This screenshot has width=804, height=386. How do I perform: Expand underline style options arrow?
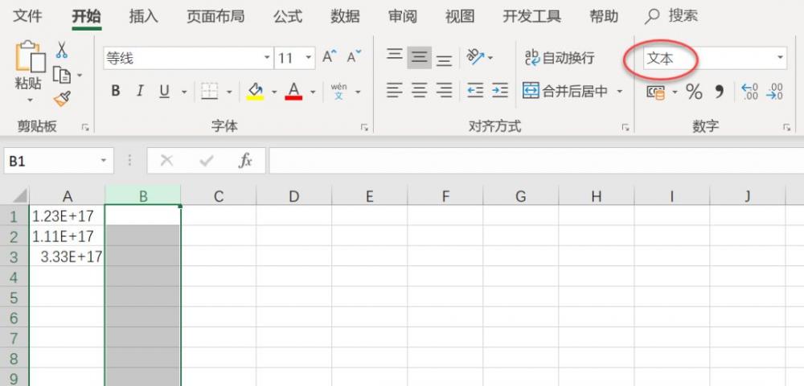(184, 92)
